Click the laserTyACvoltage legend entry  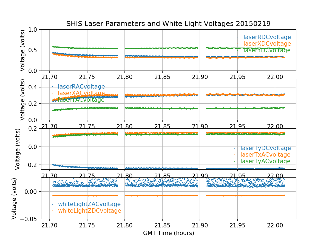[265, 161]
